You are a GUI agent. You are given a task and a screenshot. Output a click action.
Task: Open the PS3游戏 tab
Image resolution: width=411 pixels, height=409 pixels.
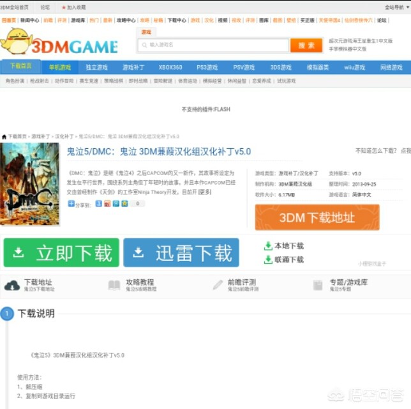207,68
